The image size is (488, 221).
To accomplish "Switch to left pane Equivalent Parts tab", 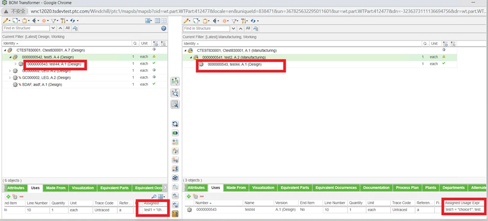I will [x=114, y=188].
